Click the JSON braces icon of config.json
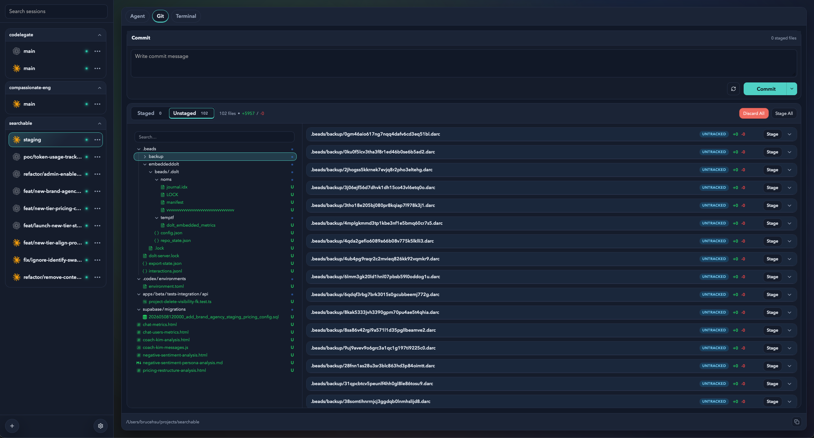Screen dimensions: 814x438 [x=157, y=233]
